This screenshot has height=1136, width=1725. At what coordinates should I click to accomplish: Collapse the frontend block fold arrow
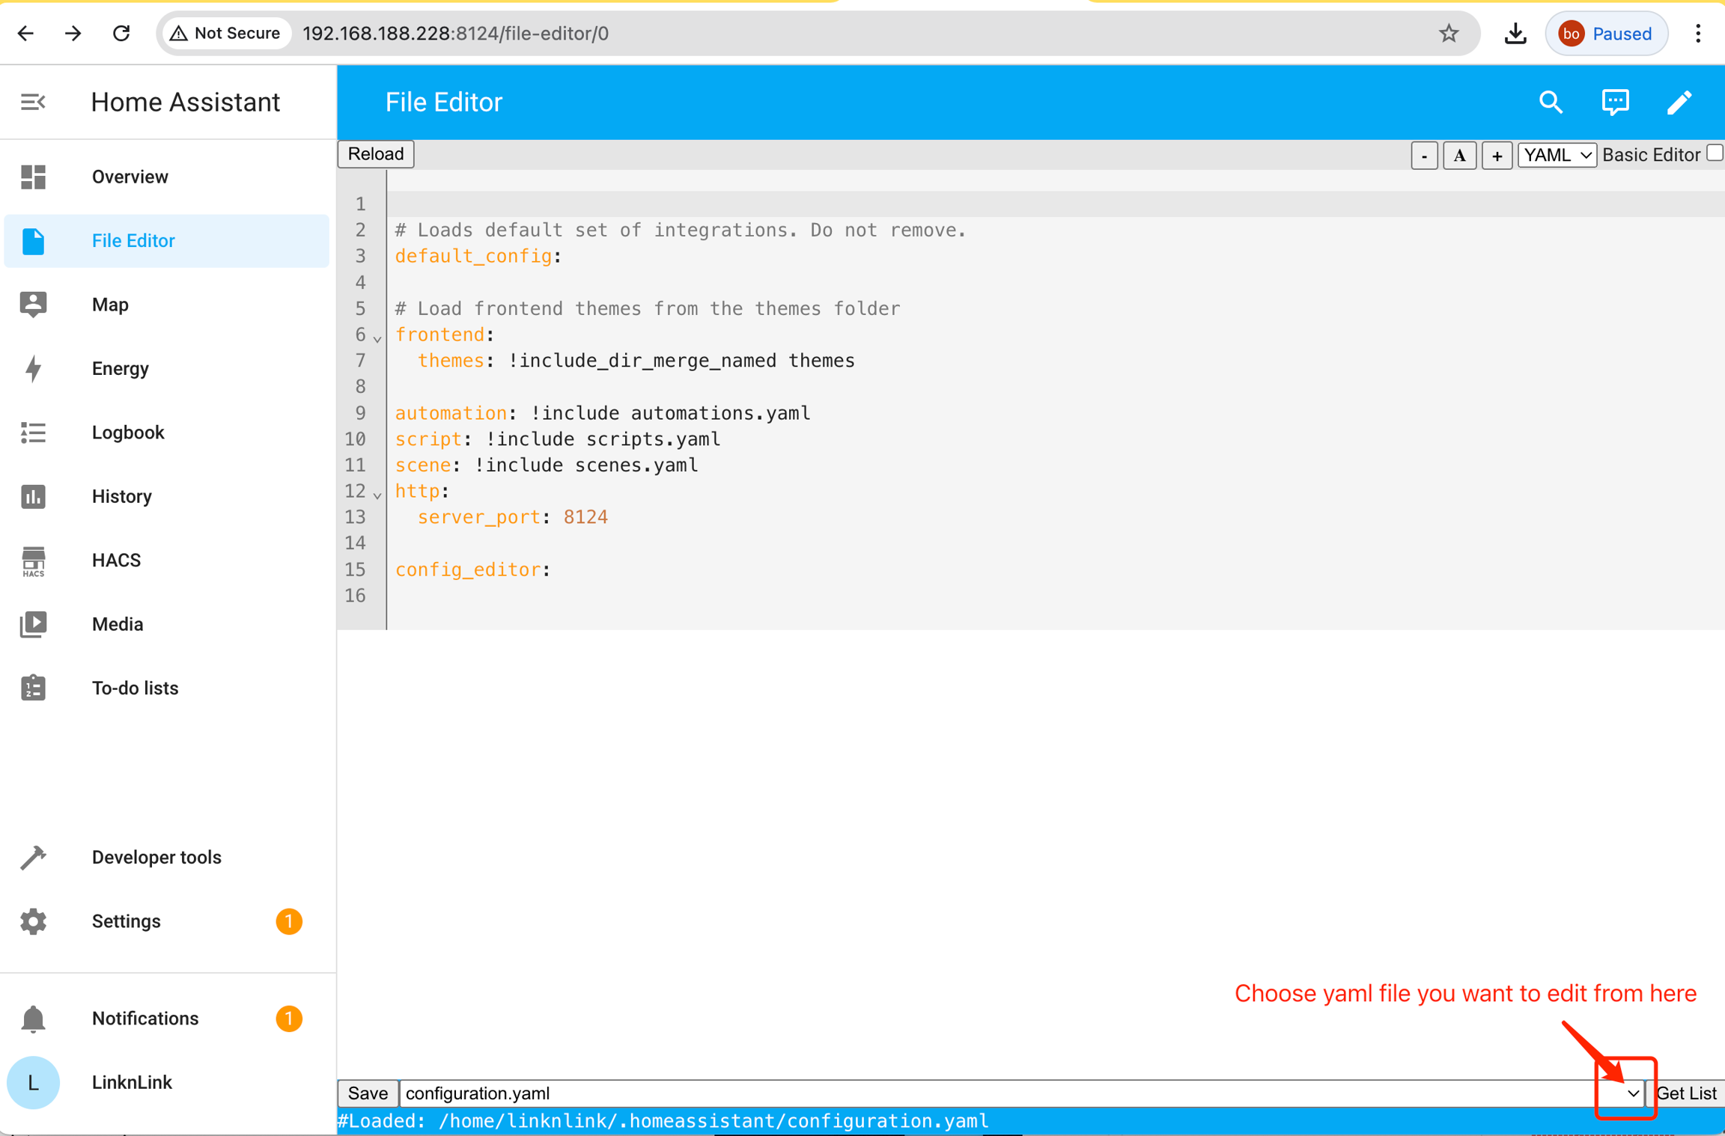click(x=378, y=339)
